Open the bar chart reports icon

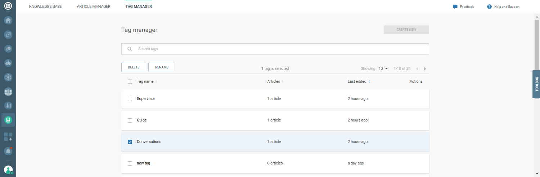click(x=8, y=106)
